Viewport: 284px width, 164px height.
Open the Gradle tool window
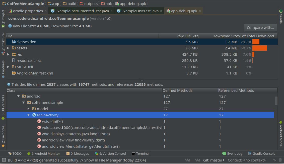pyautogui.click(x=281, y=16)
